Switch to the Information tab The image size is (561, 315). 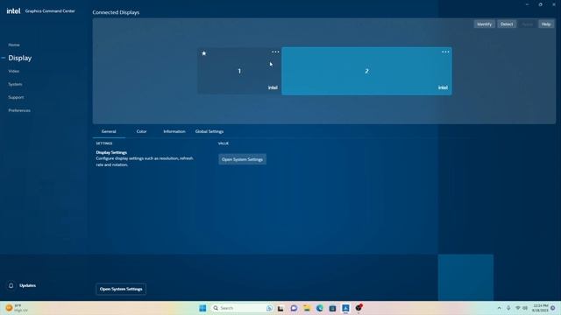[174, 131]
